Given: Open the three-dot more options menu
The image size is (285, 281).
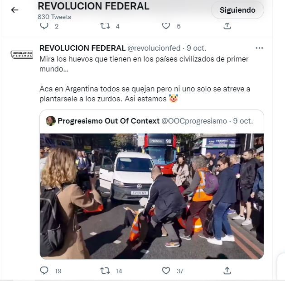Looking at the screenshot, I should [x=259, y=48].
